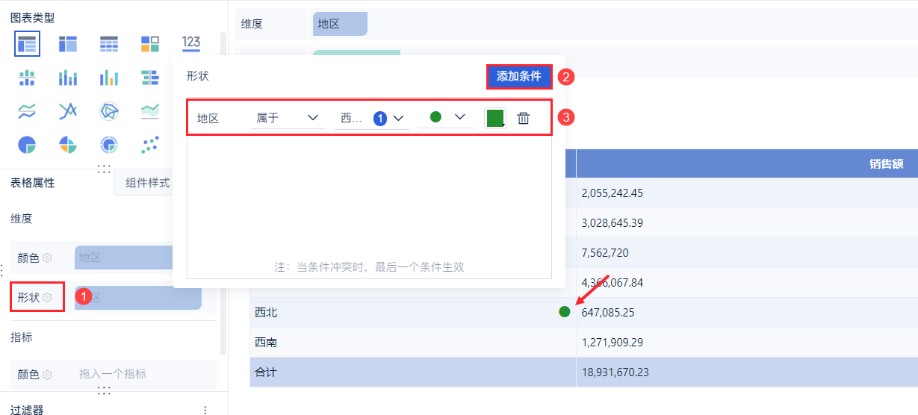Open the 属于 operator dropdown
This screenshot has width=918, height=415.
tap(288, 118)
